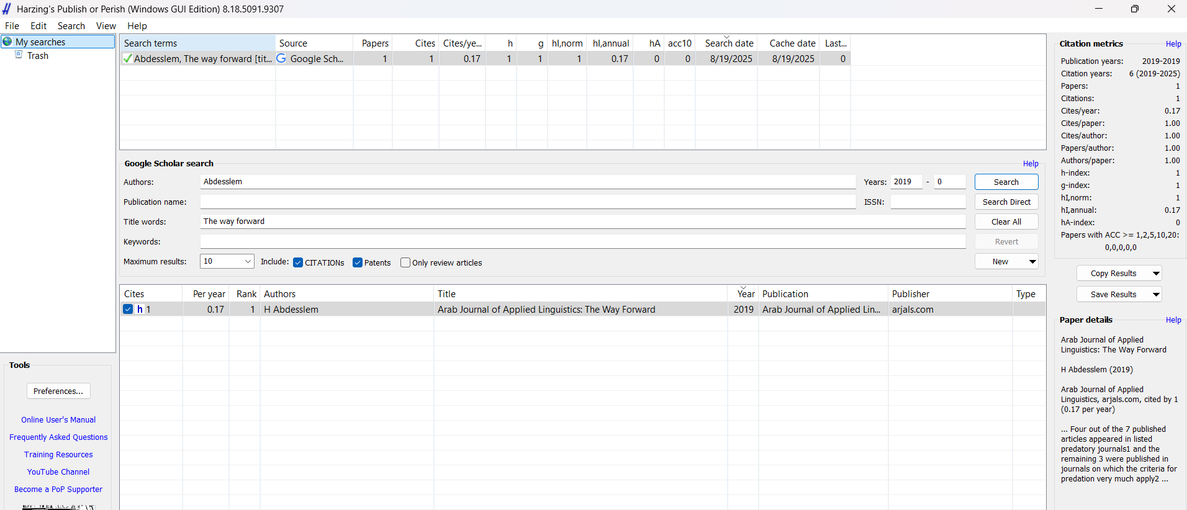1187x510 pixels.
Task: Sort results by Rank column header
Action: [x=245, y=293]
